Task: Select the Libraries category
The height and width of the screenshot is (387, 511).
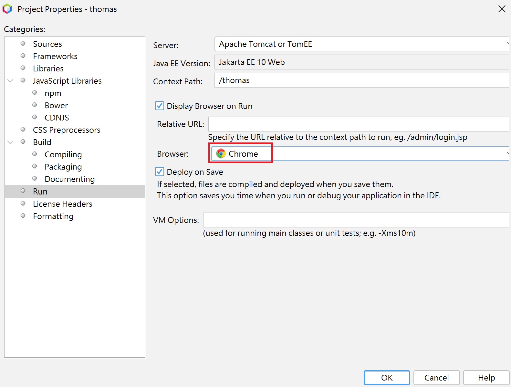Action: [x=48, y=68]
